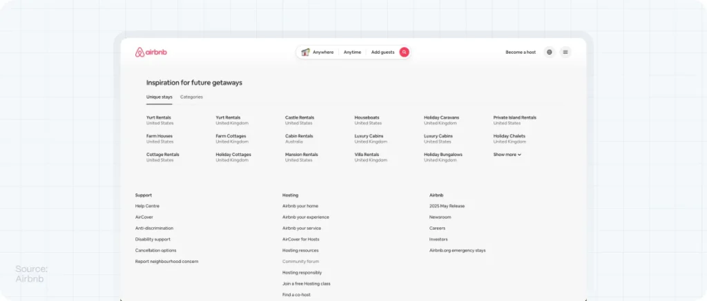Switch to the Categories tab
This screenshot has width=707, height=301.
pos(191,97)
